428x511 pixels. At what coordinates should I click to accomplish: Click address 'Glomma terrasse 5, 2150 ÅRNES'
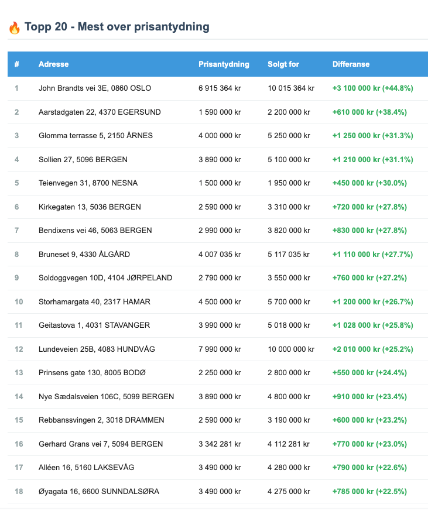click(x=95, y=136)
